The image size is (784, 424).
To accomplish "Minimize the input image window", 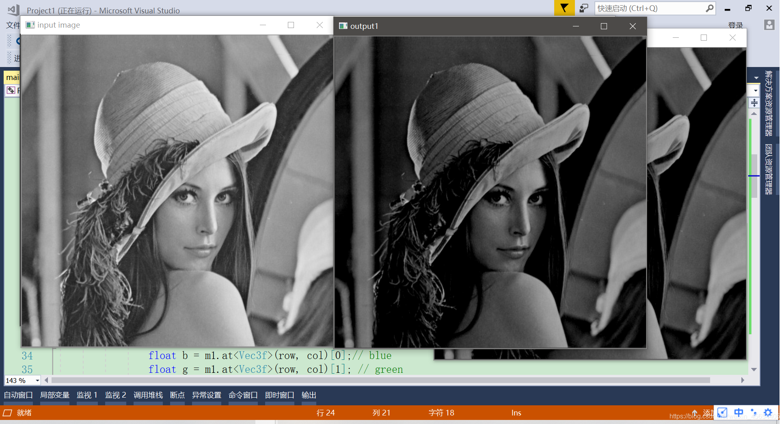I will pos(263,25).
